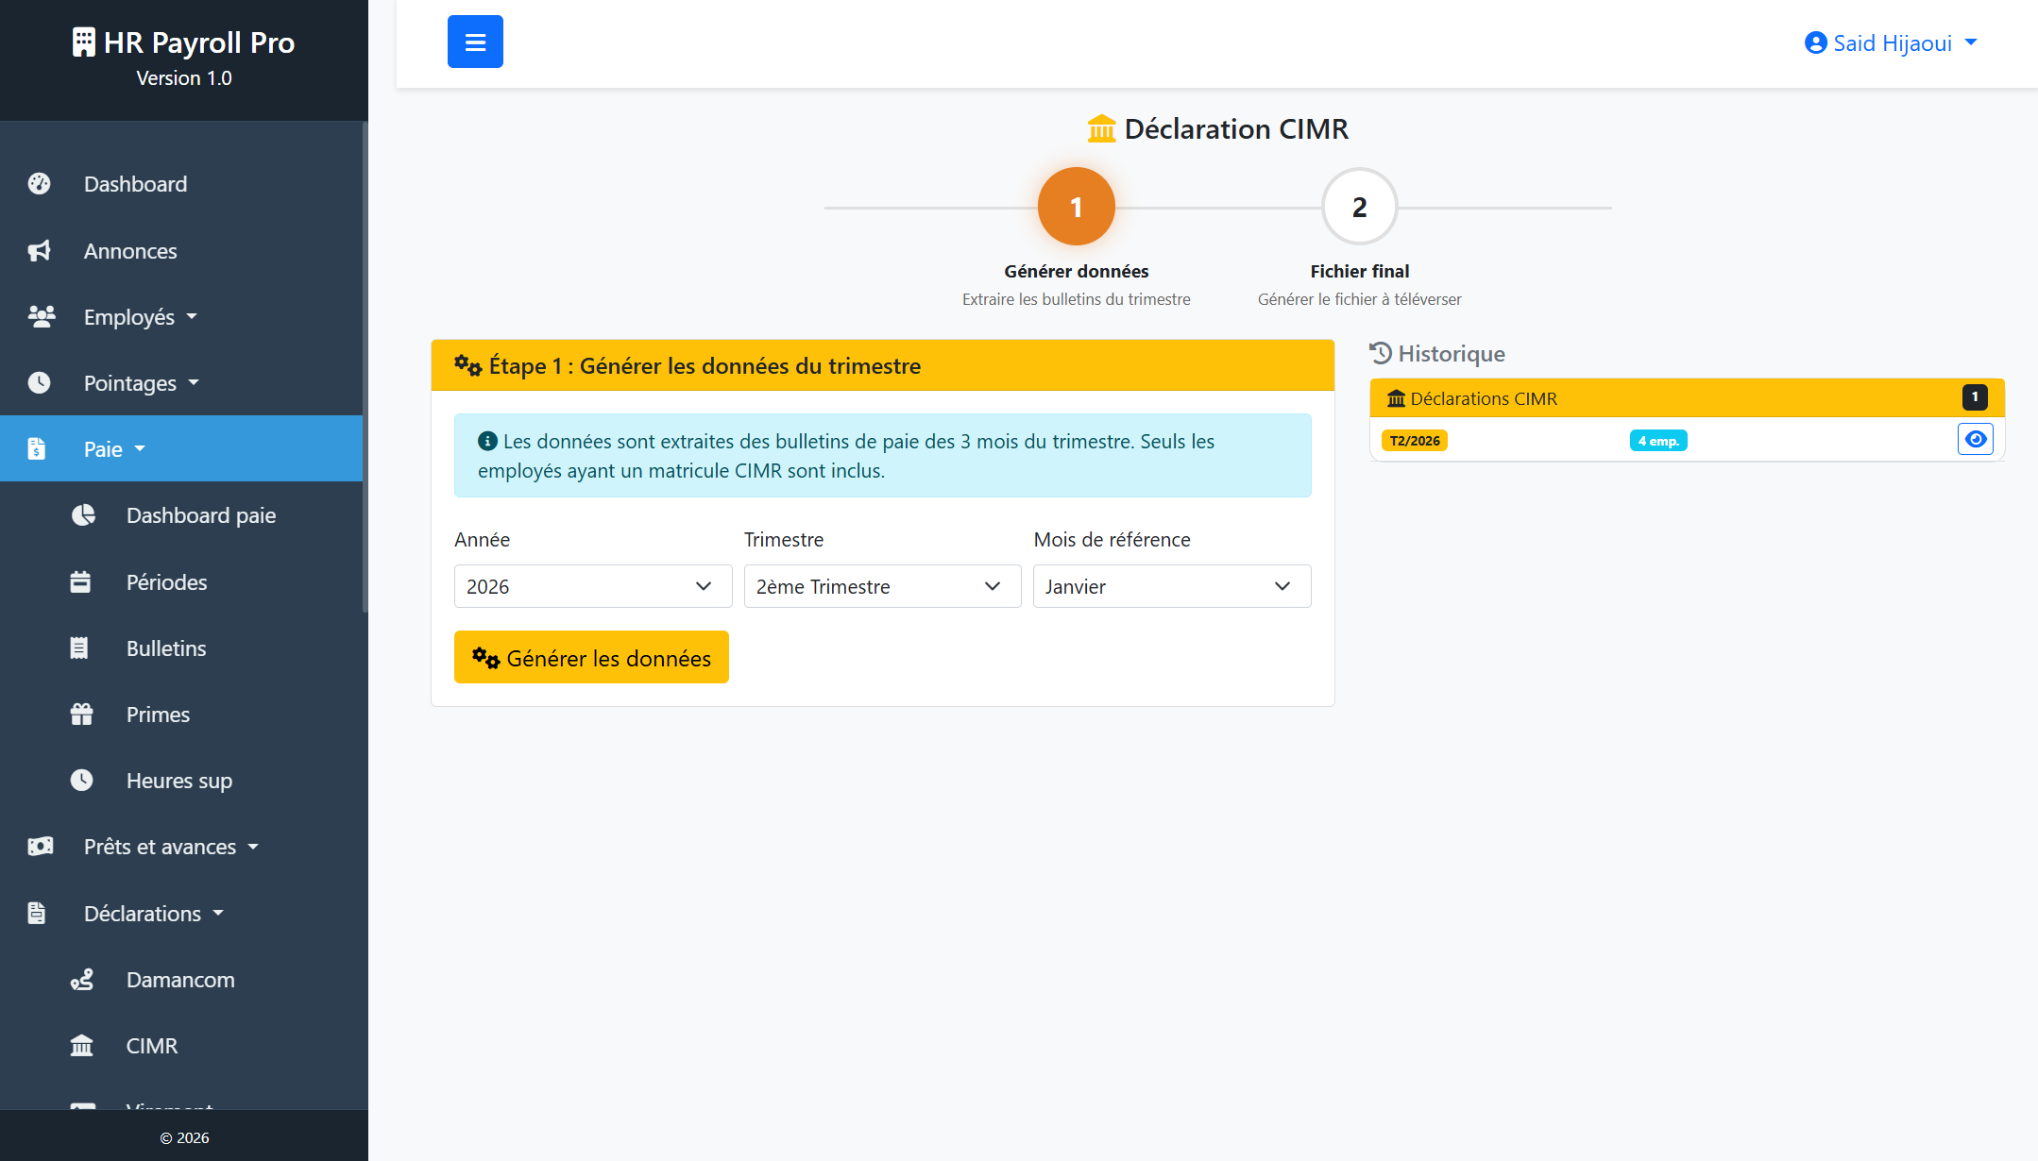This screenshot has height=1161, width=2038.
Task: Open the Trimestre dropdown showing 2ème Trimestre
Action: [882, 586]
